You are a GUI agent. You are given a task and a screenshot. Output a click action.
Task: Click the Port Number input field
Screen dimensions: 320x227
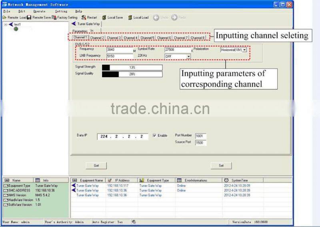coord(200,136)
